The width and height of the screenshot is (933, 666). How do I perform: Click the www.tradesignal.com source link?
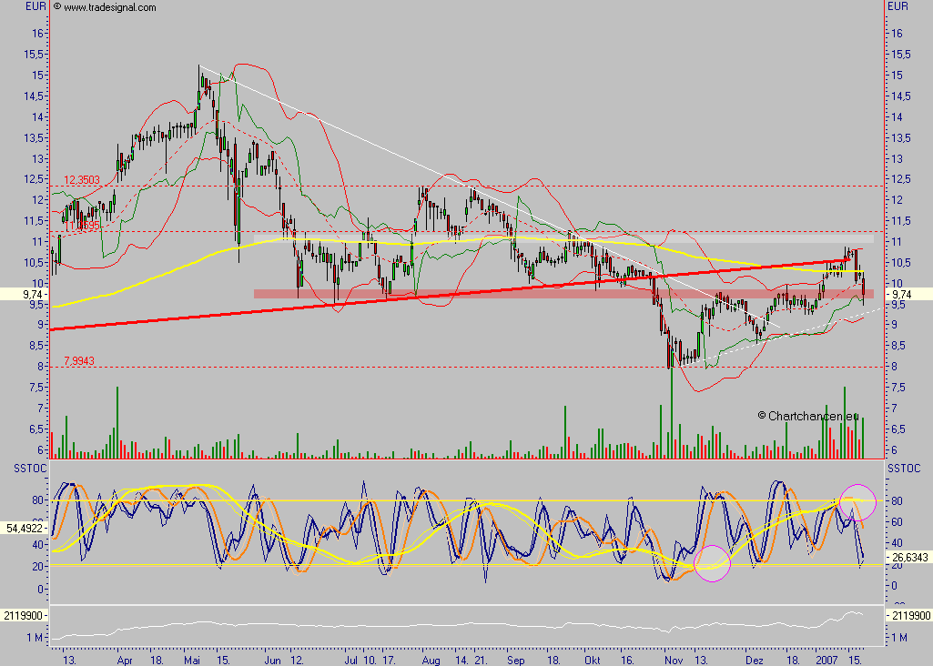click(x=109, y=7)
